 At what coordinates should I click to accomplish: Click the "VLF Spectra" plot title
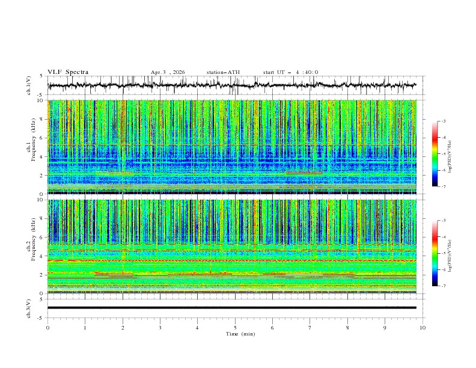(x=68, y=72)
